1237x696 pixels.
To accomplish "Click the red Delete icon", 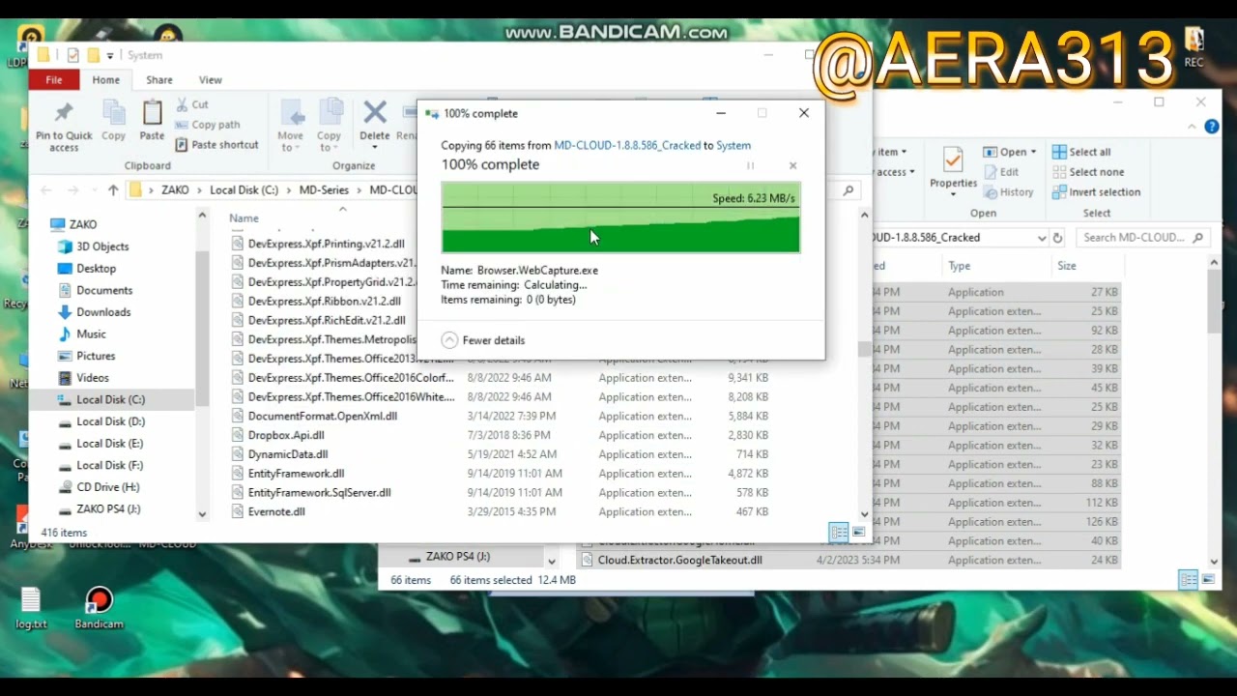I will click(x=375, y=112).
